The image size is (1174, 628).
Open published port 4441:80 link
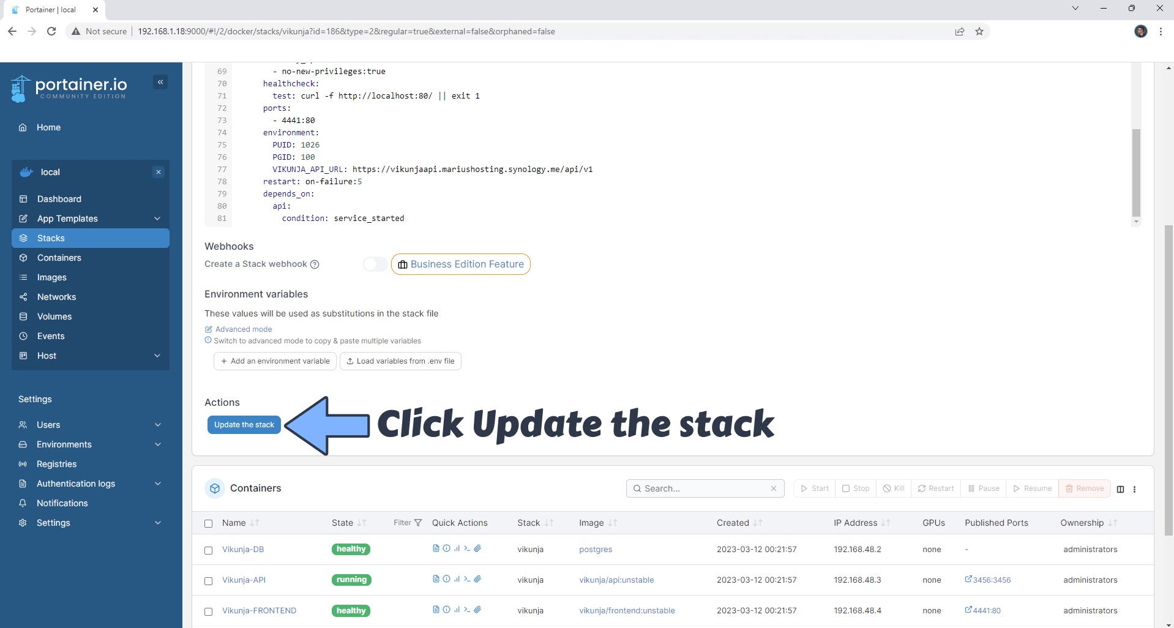982,610
